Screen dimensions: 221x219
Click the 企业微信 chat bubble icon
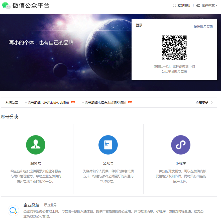click(x=13, y=211)
